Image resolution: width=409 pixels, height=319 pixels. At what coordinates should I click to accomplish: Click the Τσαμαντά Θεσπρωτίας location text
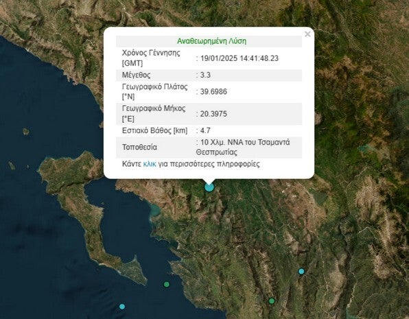[242, 147]
